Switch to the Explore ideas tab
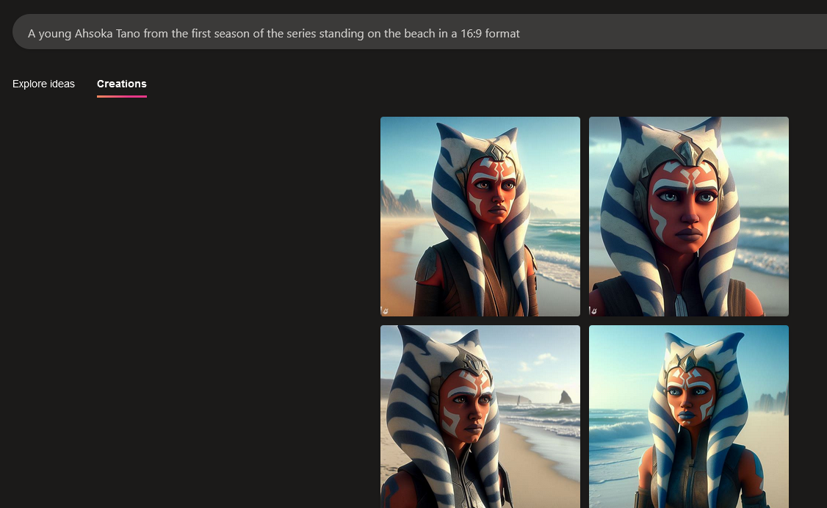Image resolution: width=827 pixels, height=508 pixels. (x=44, y=84)
